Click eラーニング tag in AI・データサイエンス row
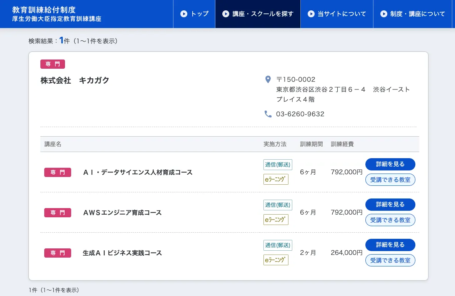The height and width of the screenshot is (296, 455). (x=276, y=179)
